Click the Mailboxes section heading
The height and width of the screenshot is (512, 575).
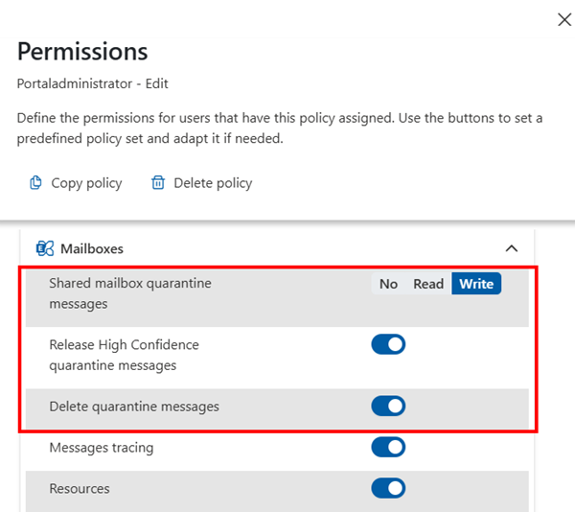pos(92,248)
